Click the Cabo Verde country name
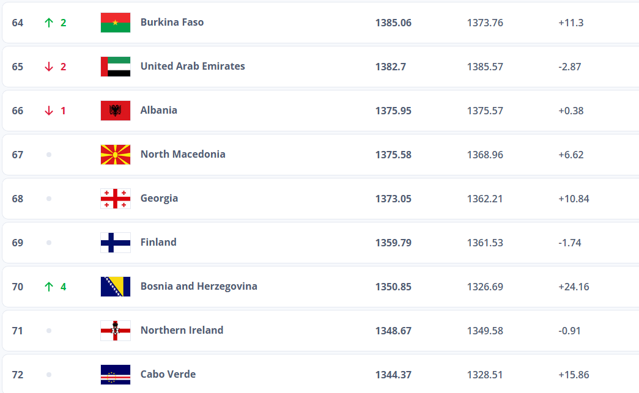Viewport: 639px width, 393px height. point(168,374)
